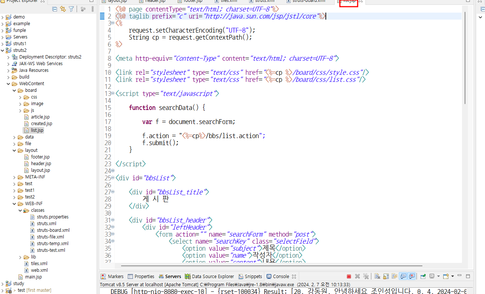Select list.jsp in Project Explorer
Image resolution: width=485 pixels, height=294 pixels.
coord(37,130)
